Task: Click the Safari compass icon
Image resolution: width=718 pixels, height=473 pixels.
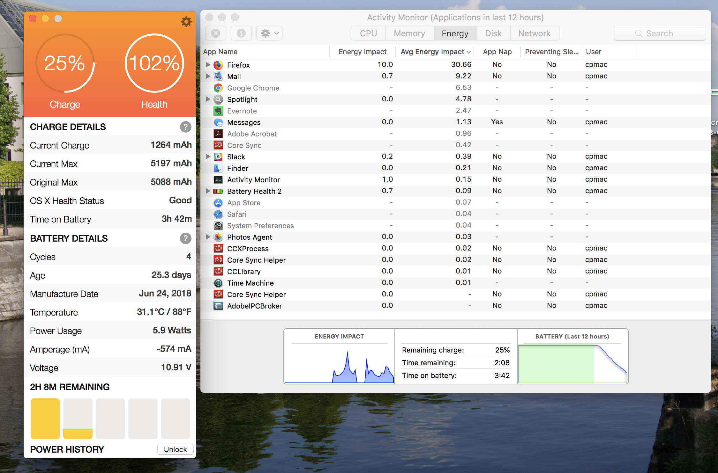Action: (x=218, y=214)
